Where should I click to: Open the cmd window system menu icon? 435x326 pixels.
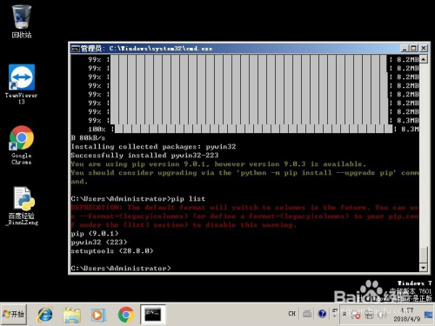tap(76, 49)
